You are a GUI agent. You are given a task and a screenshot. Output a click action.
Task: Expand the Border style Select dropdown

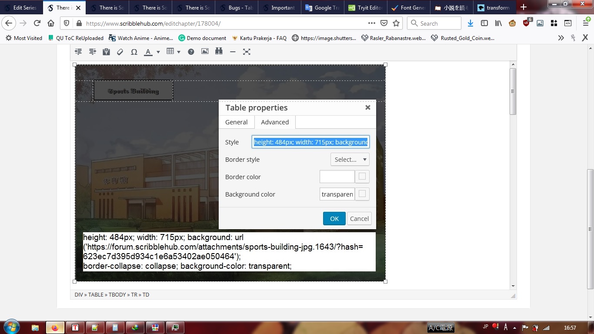pos(350,160)
